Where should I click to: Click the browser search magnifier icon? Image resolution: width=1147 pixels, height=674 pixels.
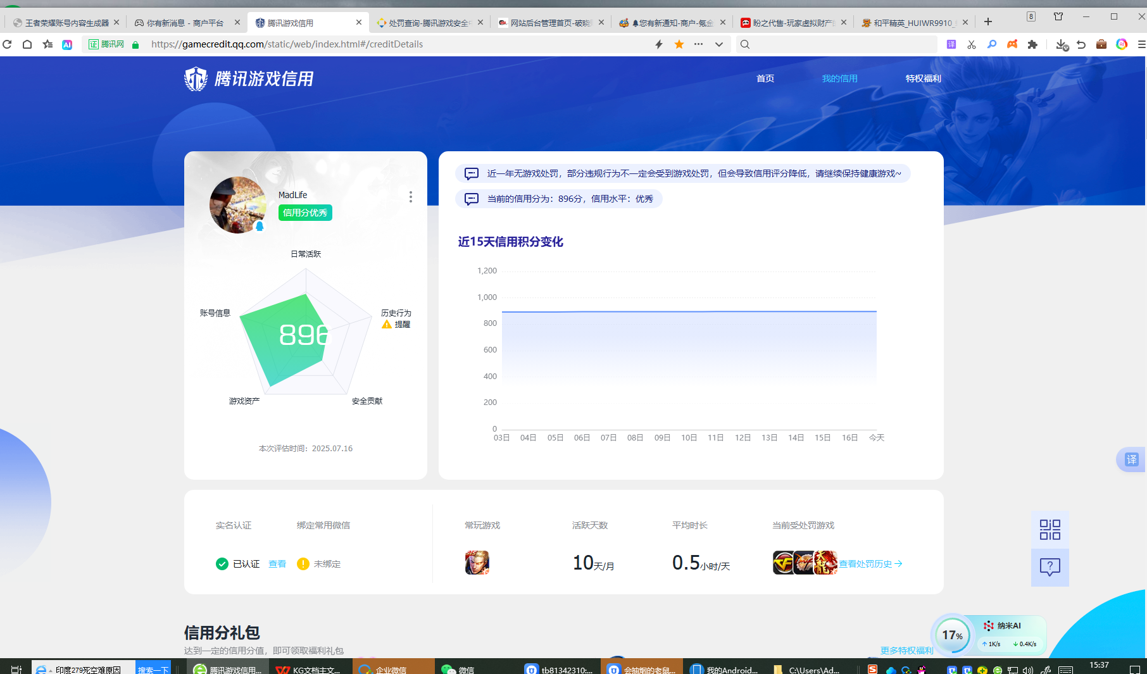coord(745,44)
